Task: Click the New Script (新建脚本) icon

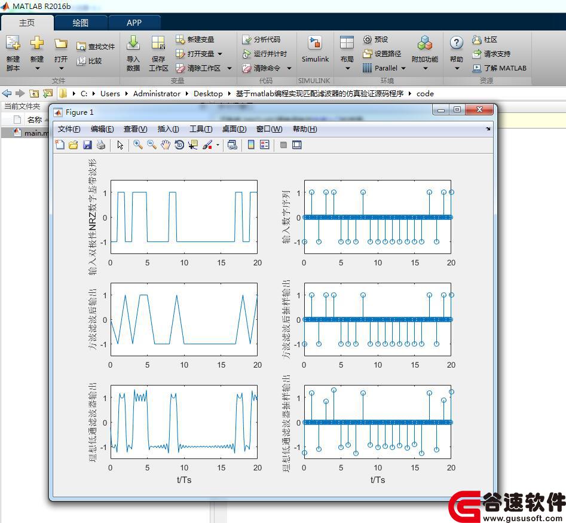Action: tap(13, 43)
